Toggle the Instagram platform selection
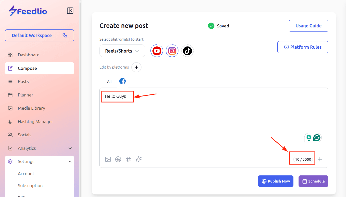This screenshot has width=348, height=197. coord(172,51)
